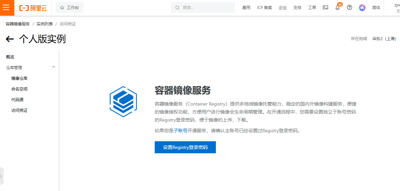Open the orange hamburger main menu
Screen dimensions: 400x191
click(6, 7)
